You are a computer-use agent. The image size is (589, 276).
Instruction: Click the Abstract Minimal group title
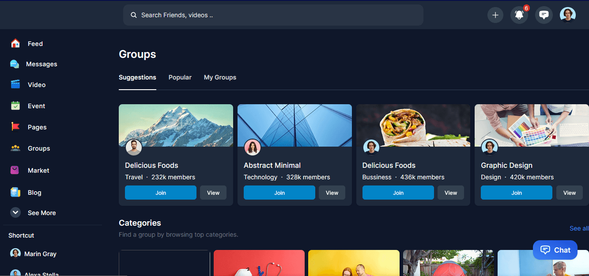tap(272, 165)
